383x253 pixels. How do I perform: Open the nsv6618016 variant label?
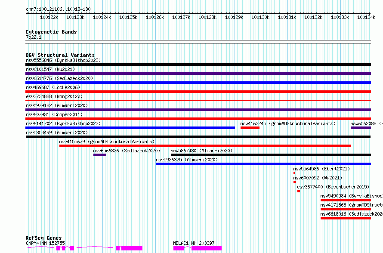point(352,214)
